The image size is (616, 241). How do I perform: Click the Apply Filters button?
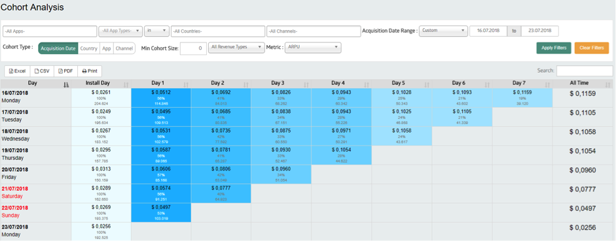tap(554, 48)
